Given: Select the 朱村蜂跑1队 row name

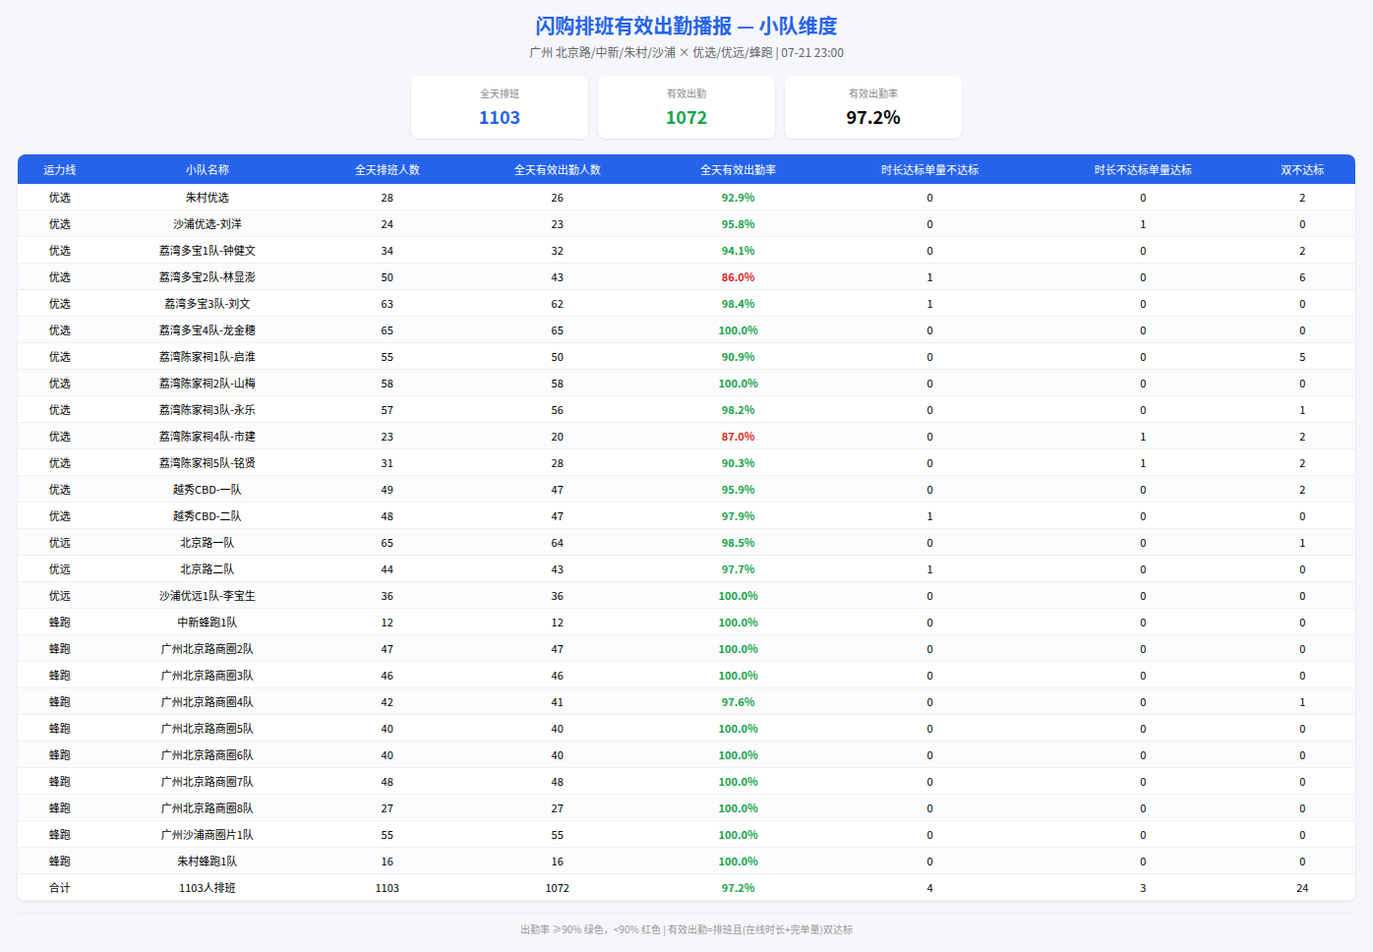Looking at the screenshot, I should [x=208, y=862].
